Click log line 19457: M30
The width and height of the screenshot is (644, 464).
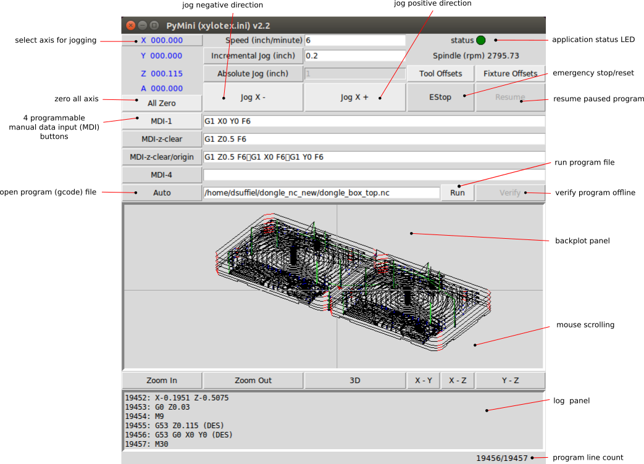[146, 444]
